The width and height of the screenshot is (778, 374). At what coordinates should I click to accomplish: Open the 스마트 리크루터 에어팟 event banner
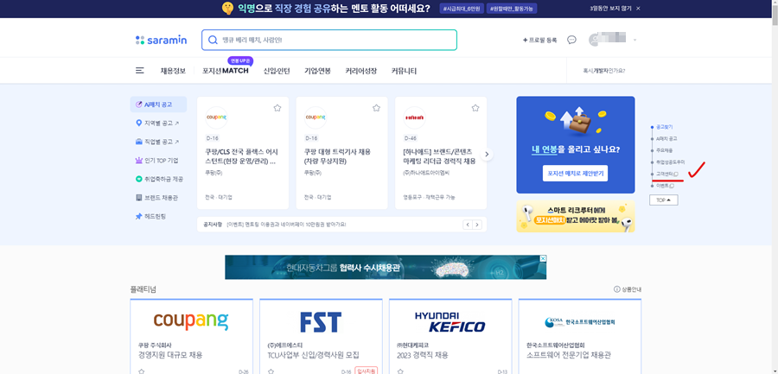coord(576,216)
